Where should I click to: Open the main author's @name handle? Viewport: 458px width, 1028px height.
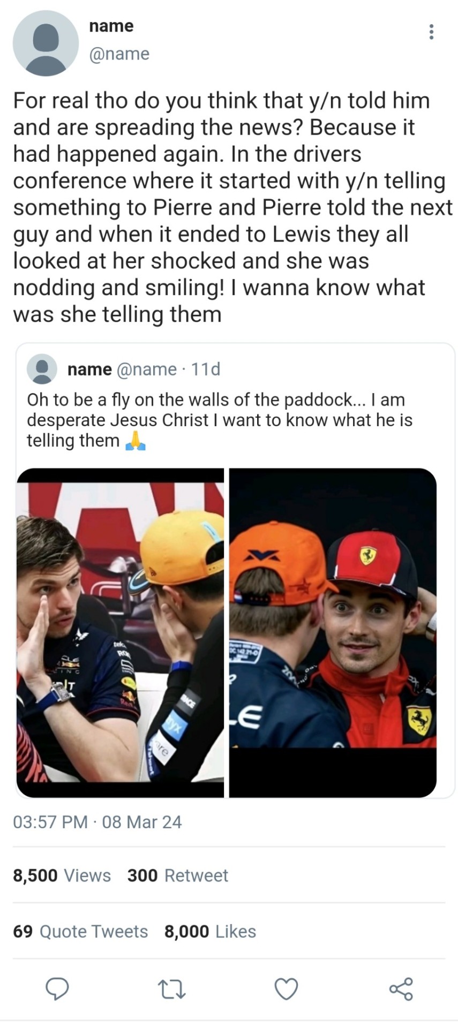click(119, 54)
